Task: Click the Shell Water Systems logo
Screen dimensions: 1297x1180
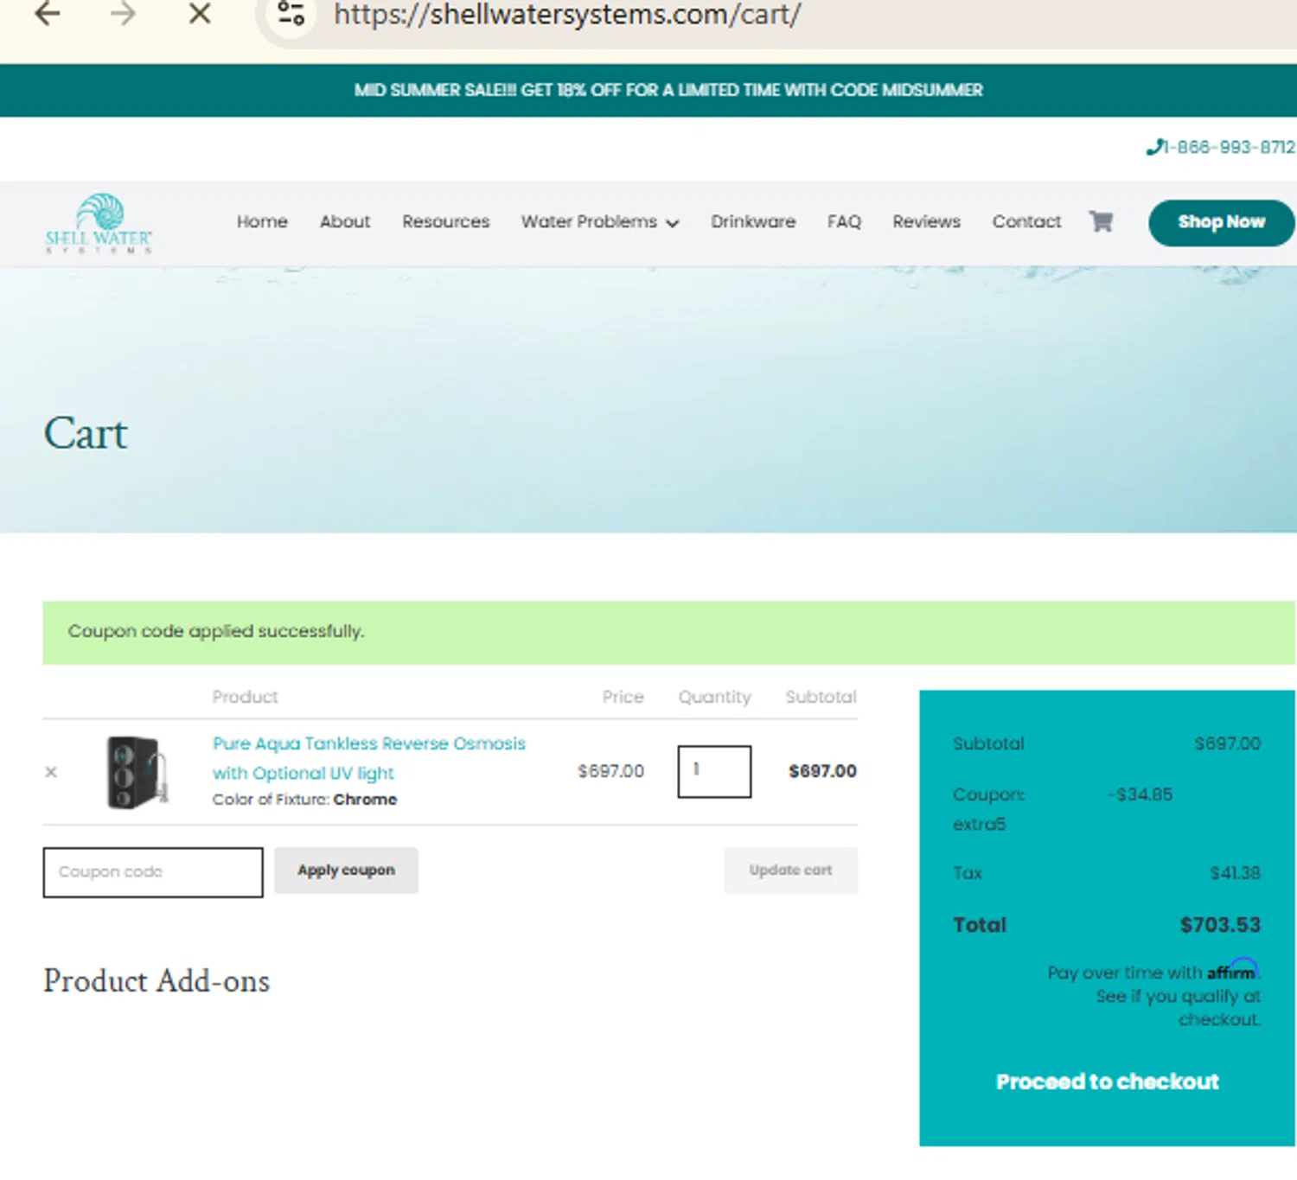Action: [x=99, y=223]
